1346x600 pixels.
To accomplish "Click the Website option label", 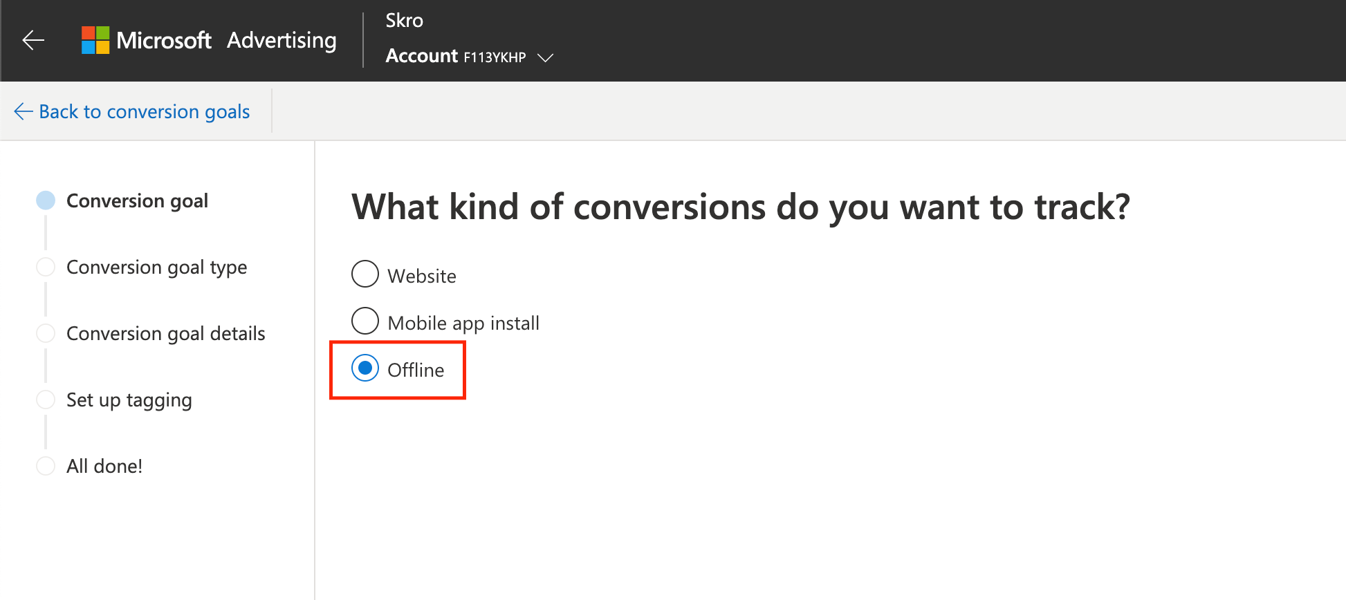I will (x=422, y=276).
